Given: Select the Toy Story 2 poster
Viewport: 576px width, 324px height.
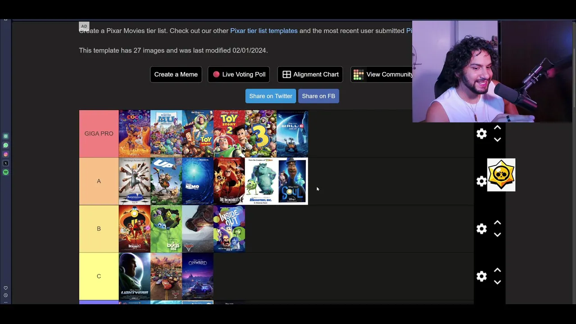Looking at the screenshot, I should [x=229, y=134].
